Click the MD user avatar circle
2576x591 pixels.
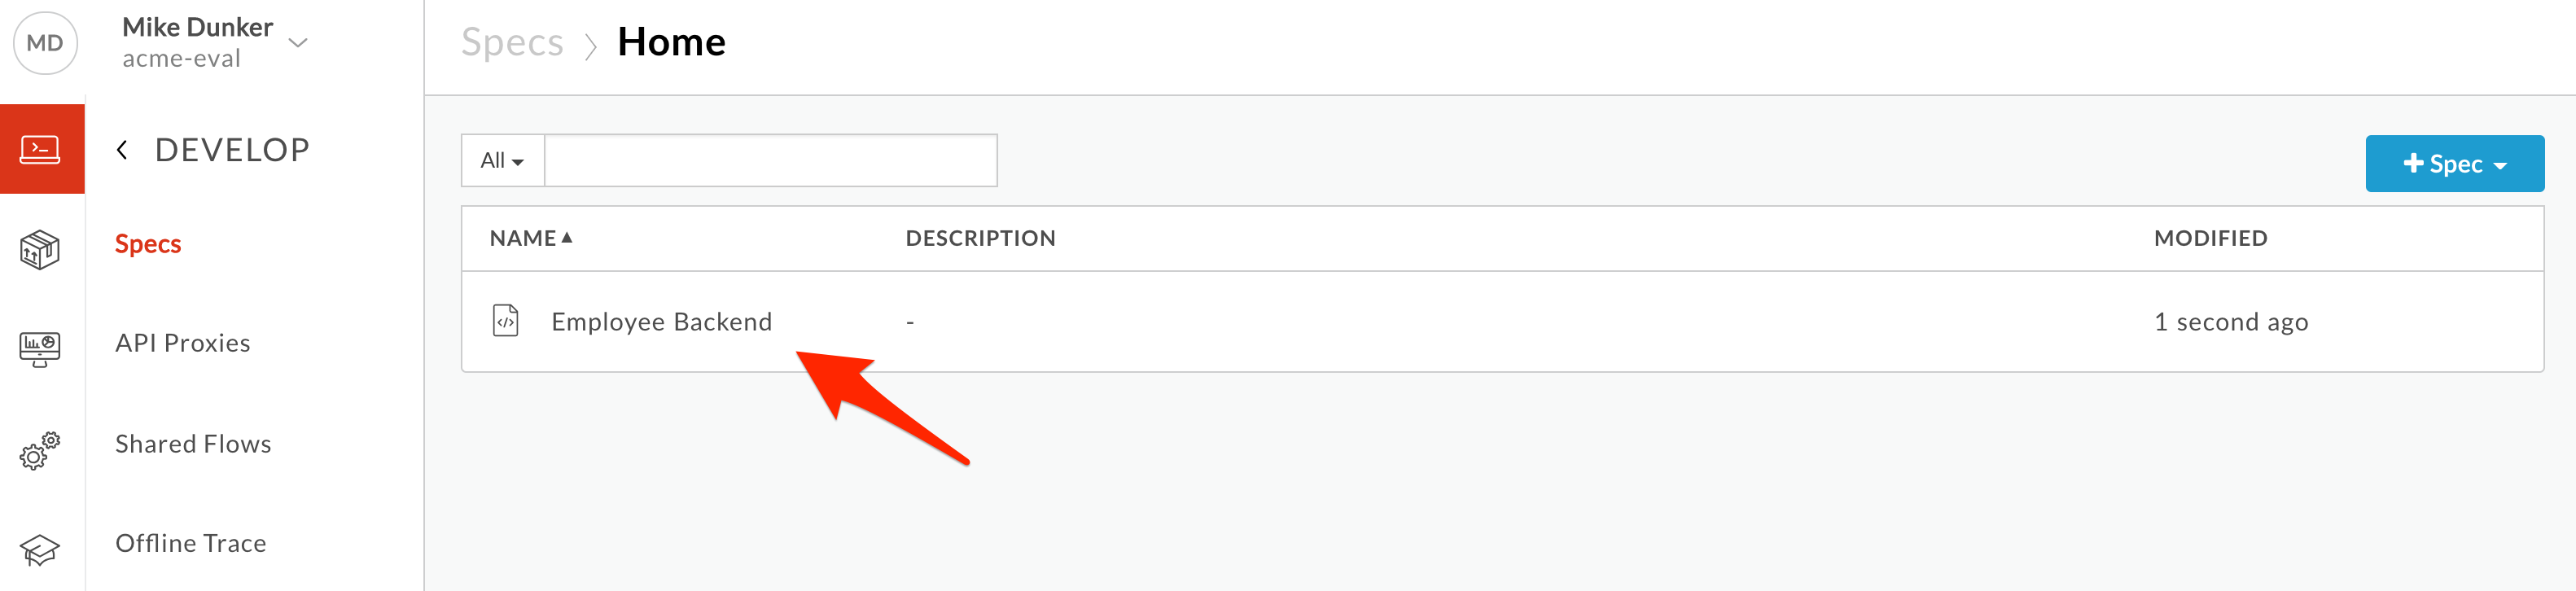(x=45, y=43)
